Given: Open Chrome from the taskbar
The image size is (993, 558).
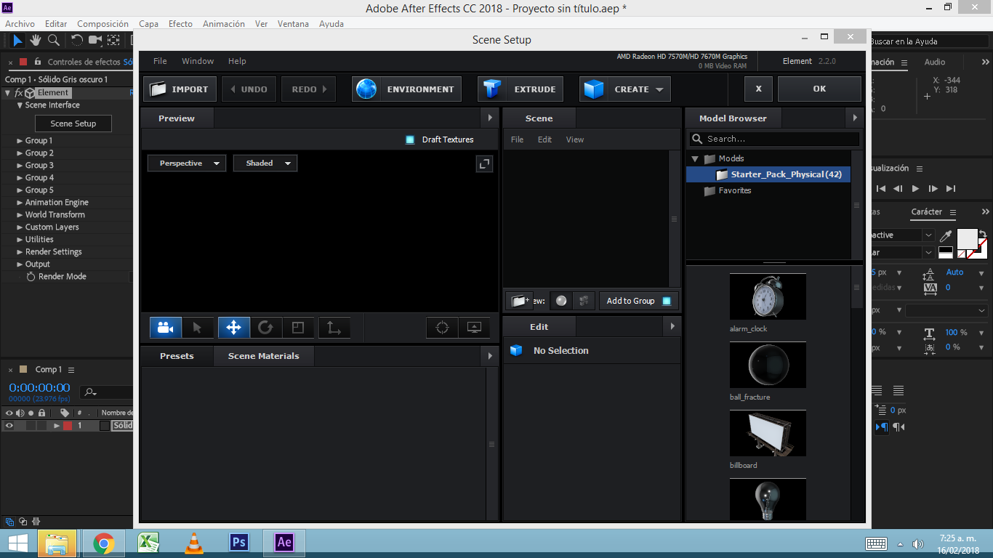Looking at the screenshot, I should click(103, 543).
